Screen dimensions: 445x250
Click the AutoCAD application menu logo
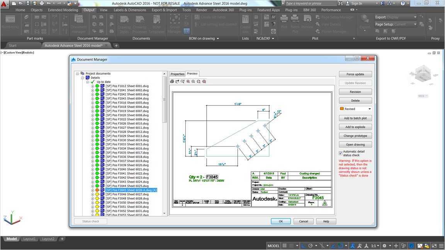coord(3,4)
